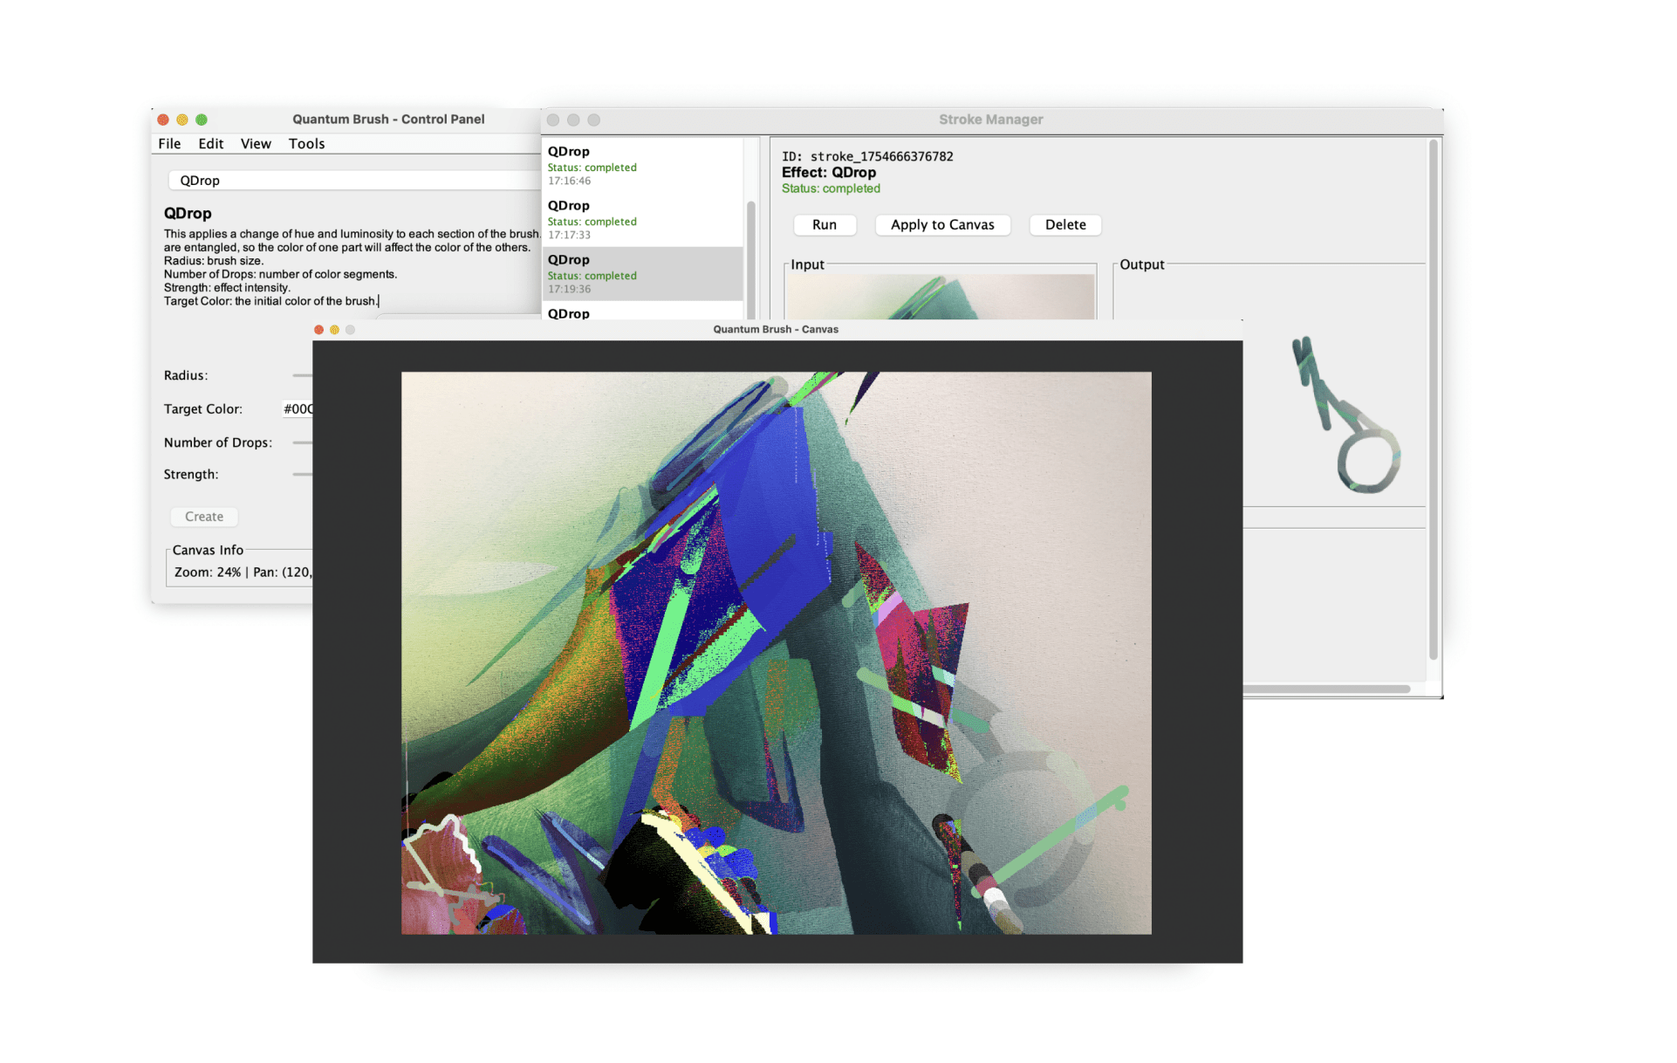Open the Edit menu
The image size is (1677, 1063).
click(x=210, y=144)
